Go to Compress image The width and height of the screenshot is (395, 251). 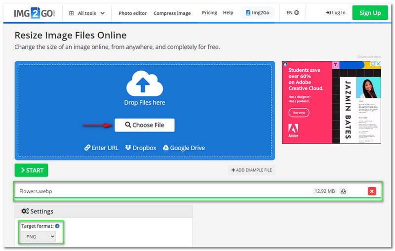[172, 13]
